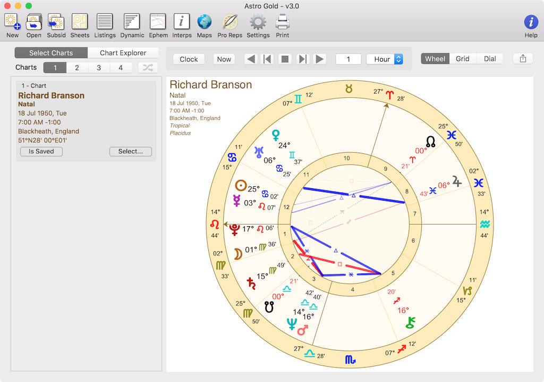Viewport: 544px width, 382px height.
Task: Select chart slot 2
Action: [x=77, y=68]
